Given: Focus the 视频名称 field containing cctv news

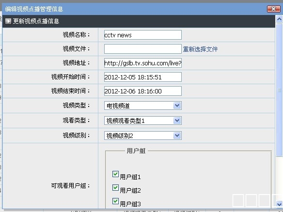Looking at the screenshot, I should 143,35.
